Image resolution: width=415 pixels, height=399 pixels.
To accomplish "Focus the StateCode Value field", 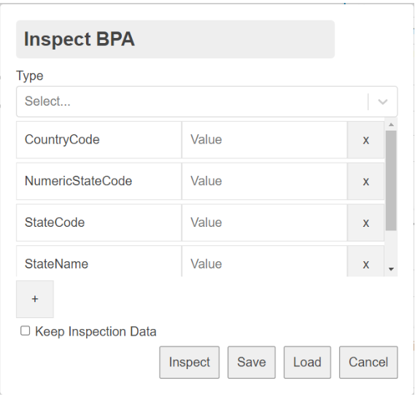I will pyautogui.click(x=265, y=222).
